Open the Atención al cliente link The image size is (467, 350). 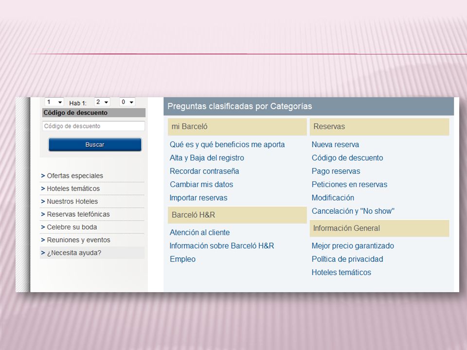pos(199,232)
